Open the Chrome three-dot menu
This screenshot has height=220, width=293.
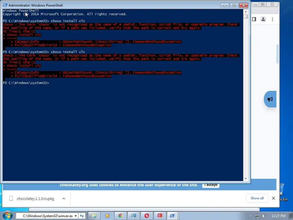tap(272, 19)
